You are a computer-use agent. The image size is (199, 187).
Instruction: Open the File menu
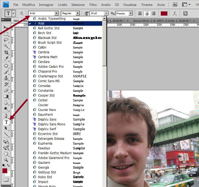pos(16,5)
